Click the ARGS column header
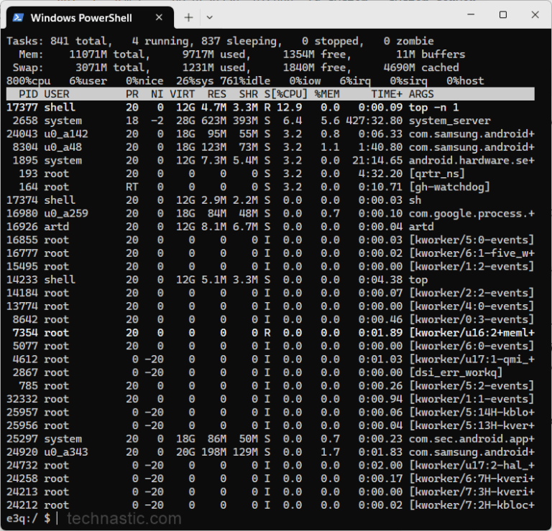 pos(421,94)
